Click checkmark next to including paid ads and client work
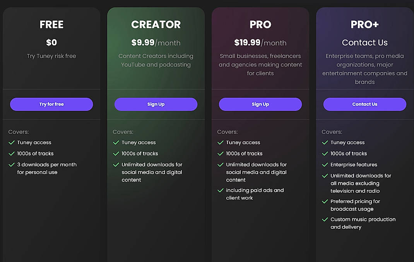This screenshot has height=262, width=414. [x=221, y=190]
